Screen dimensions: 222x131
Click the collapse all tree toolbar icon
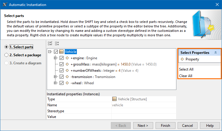[57, 44]
